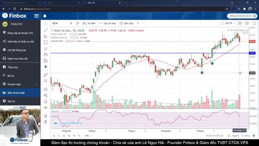
Task: Toggle visibility of Volume (20) indicator
Action: (x=67, y=41)
